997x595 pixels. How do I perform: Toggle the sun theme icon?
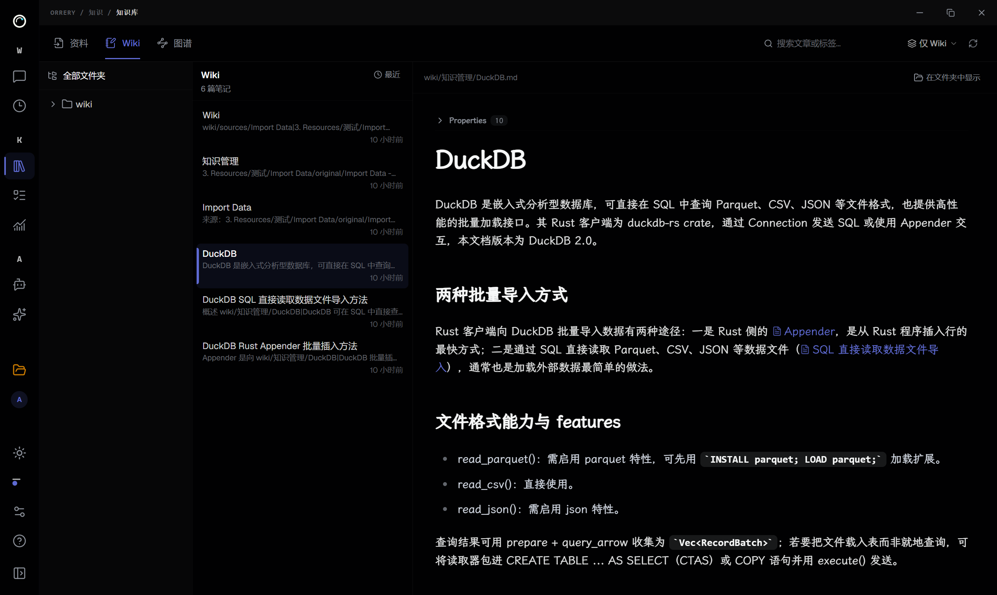click(x=19, y=453)
